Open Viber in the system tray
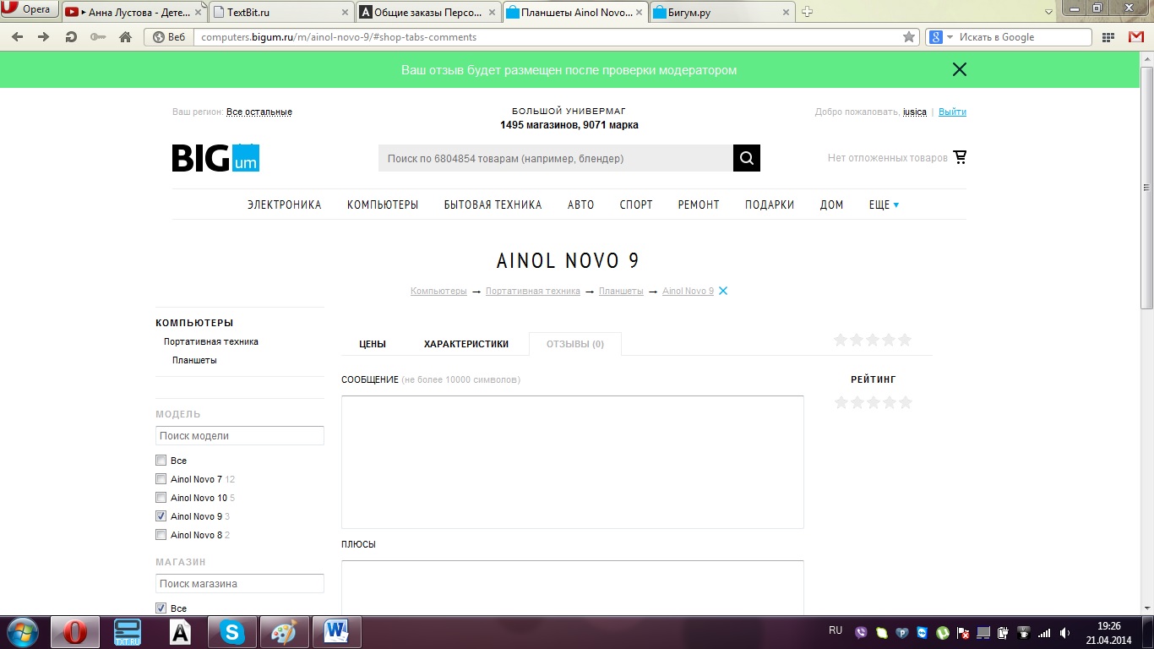Viewport: 1154px width, 649px height. pyautogui.click(x=861, y=632)
